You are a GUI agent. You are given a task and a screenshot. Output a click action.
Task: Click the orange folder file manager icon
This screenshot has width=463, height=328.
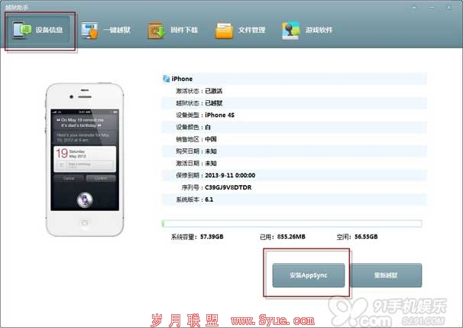pyautogui.click(x=224, y=31)
